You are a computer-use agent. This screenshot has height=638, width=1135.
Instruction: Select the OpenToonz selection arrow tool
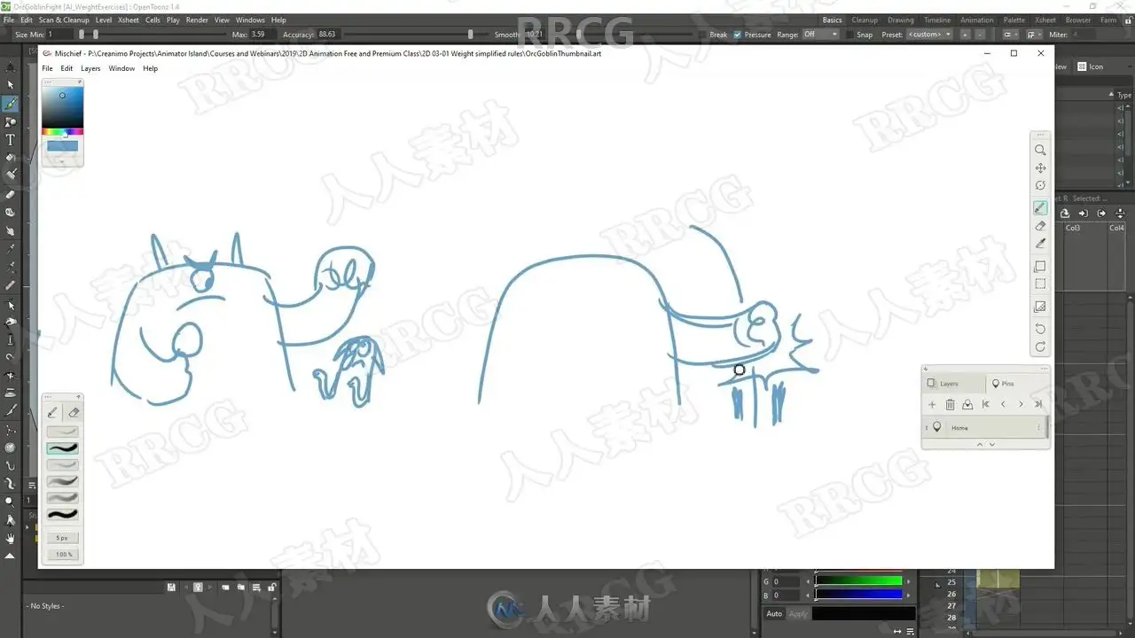(11, 85)
